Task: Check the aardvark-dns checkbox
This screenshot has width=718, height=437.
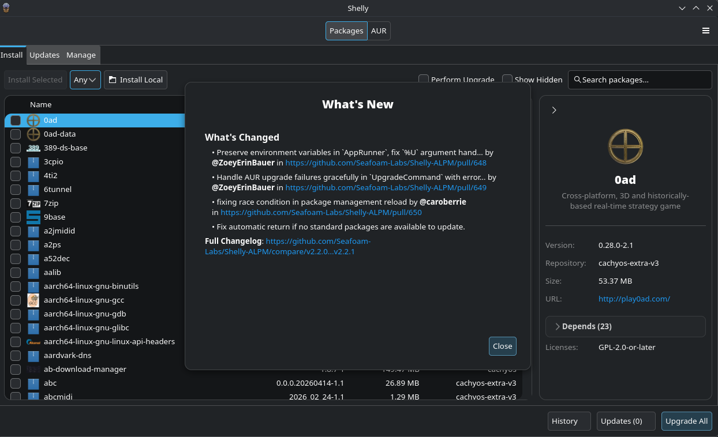Action: (x=16, y=356)
